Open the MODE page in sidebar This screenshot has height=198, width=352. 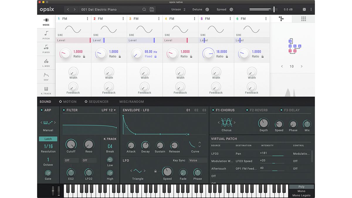tap(46, 22)
